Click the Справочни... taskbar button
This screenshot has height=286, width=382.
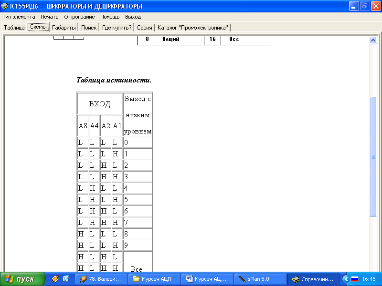tap(313, 279)
